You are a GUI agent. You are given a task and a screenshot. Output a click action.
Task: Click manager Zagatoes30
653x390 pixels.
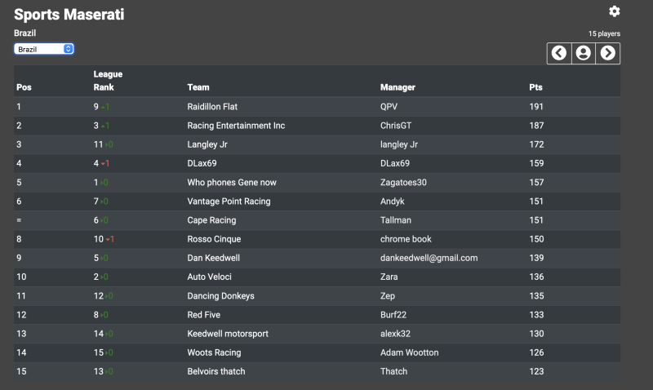point(403,182)
